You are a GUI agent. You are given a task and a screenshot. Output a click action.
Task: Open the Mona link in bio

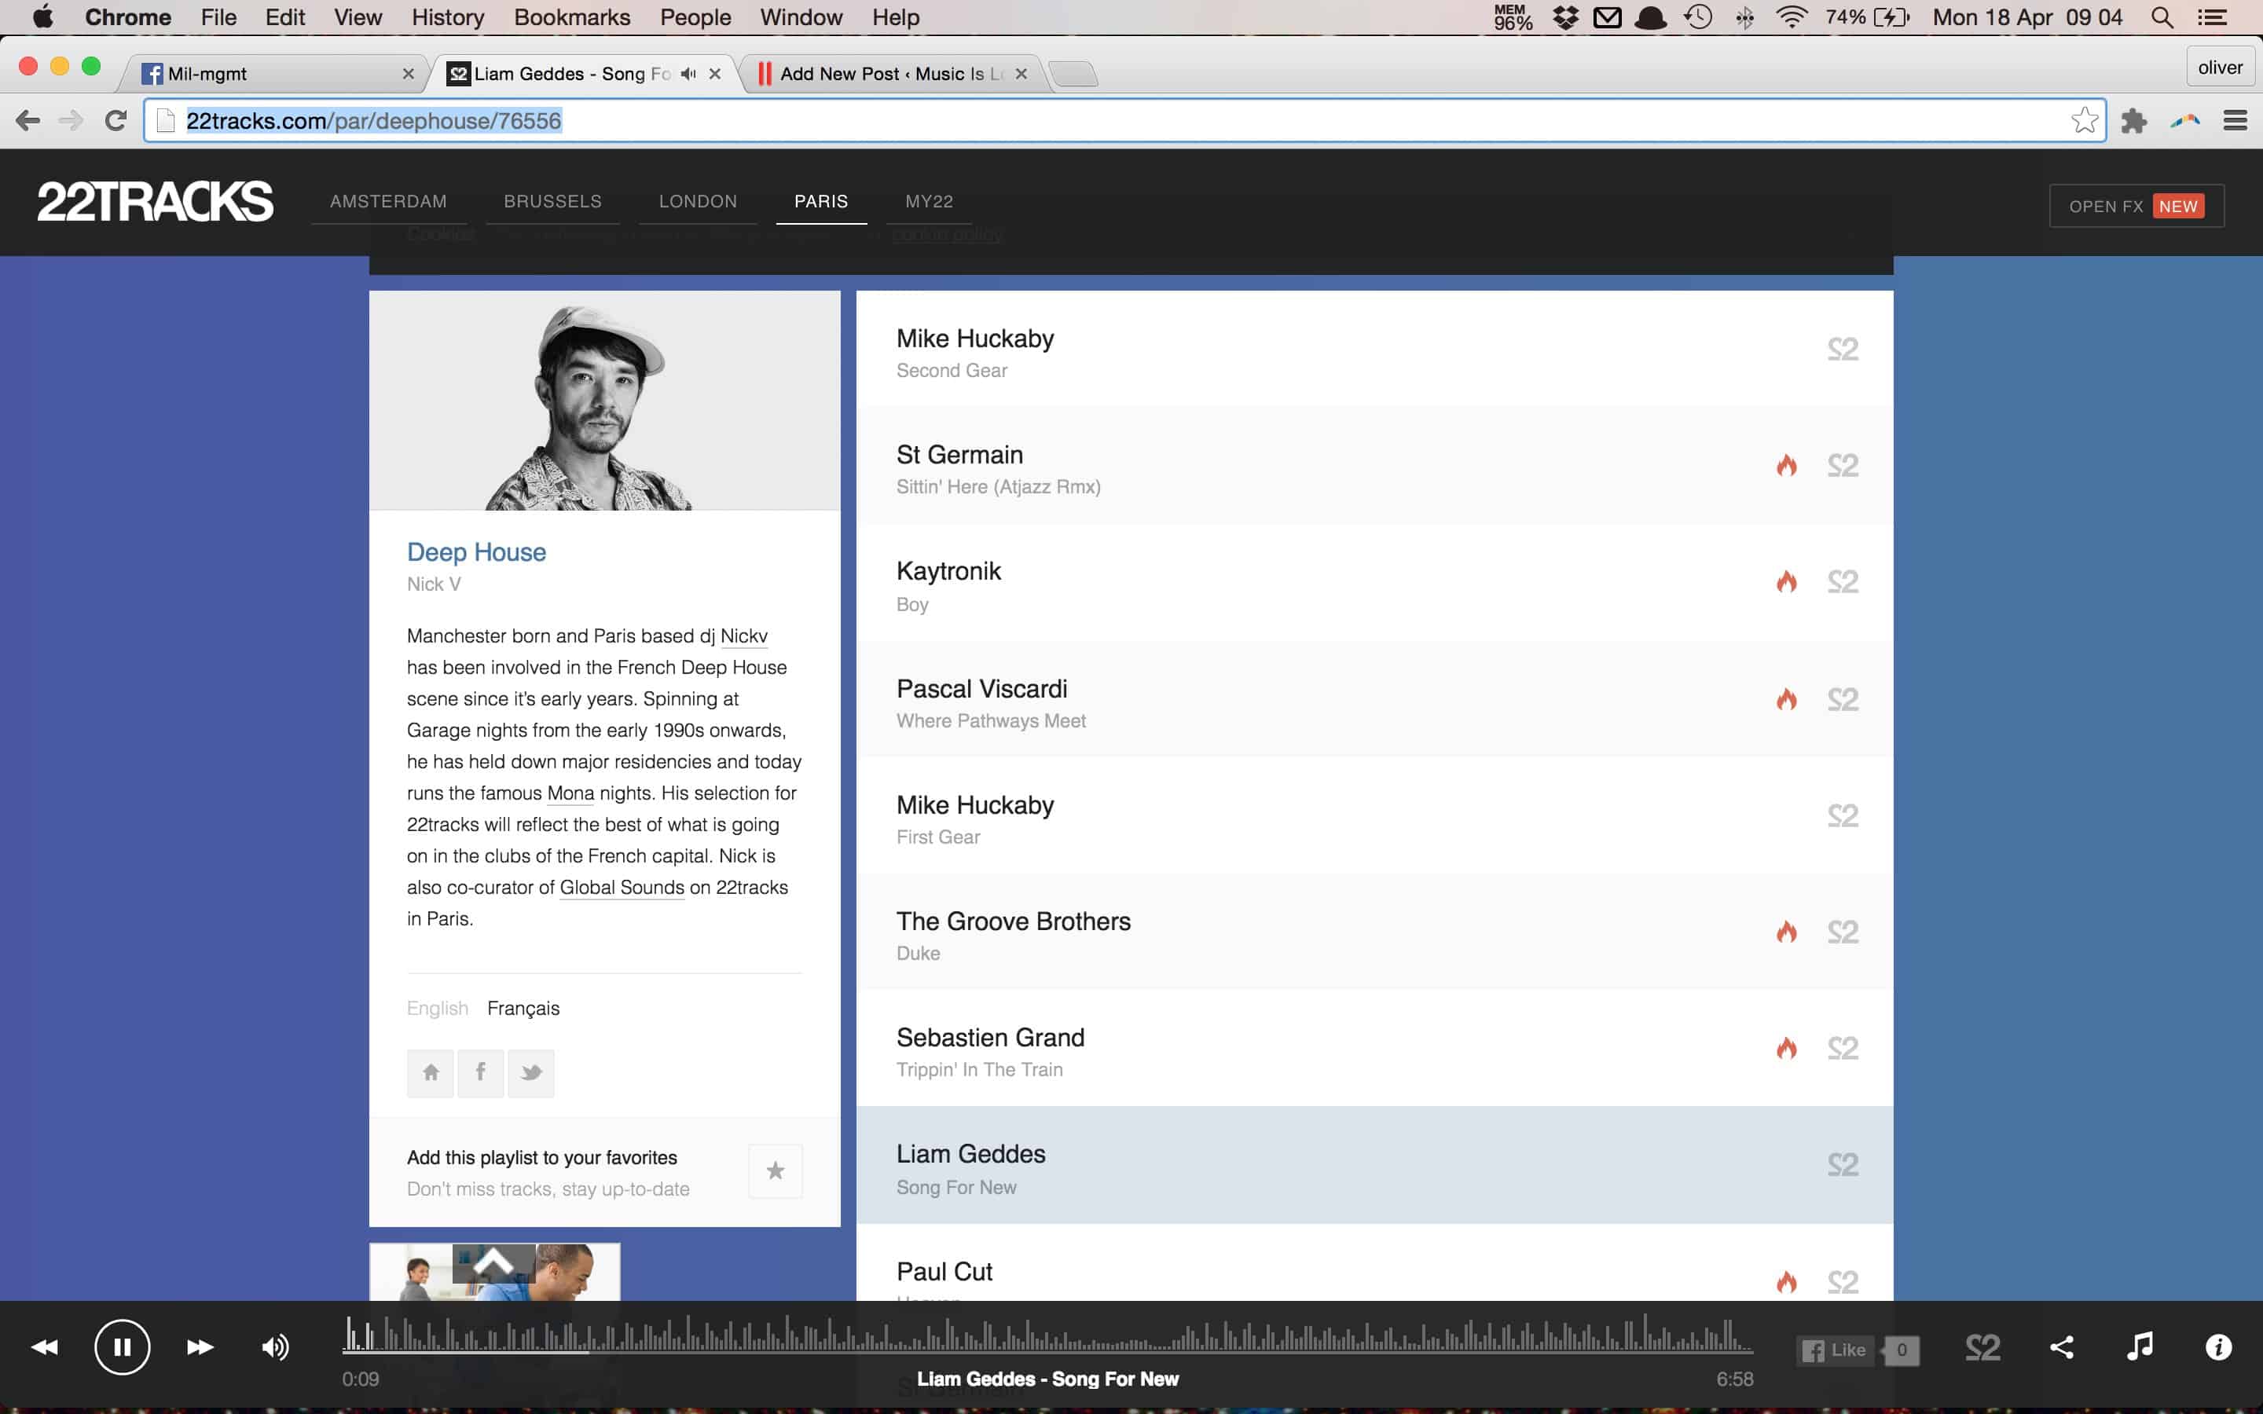pos(570,793)
